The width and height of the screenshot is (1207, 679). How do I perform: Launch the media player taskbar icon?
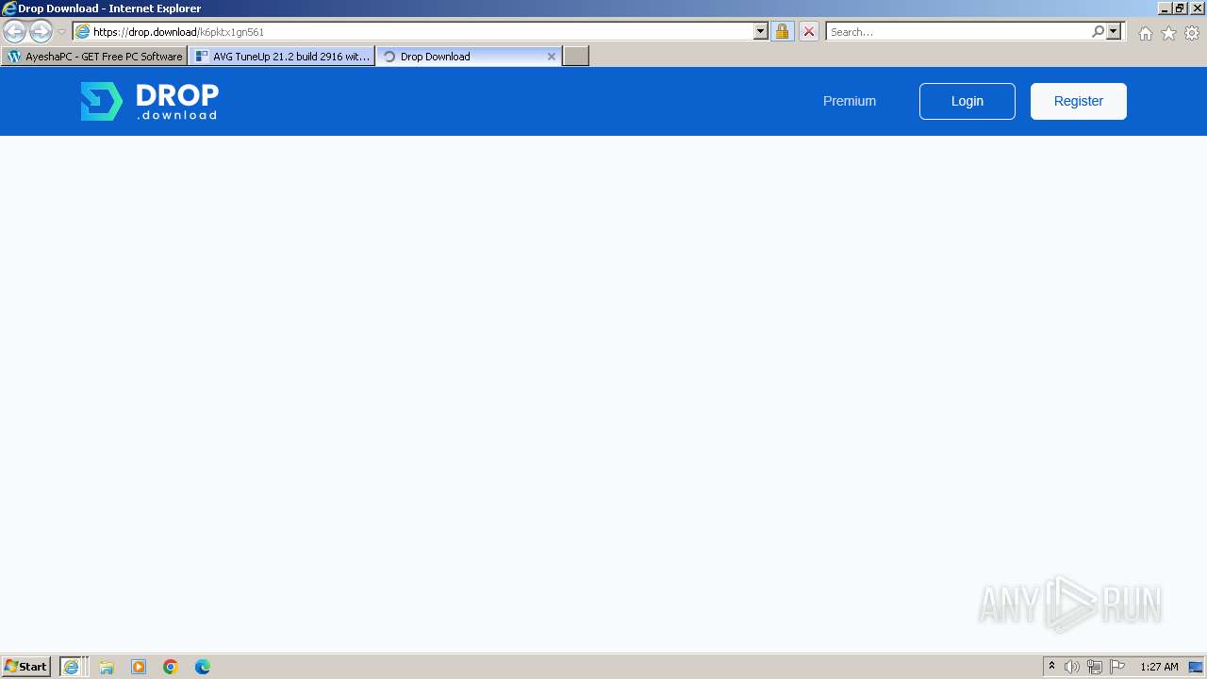[139, 667]
